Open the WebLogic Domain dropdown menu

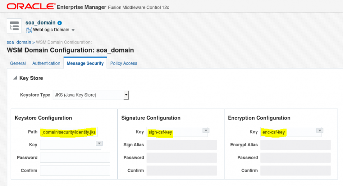[x=73, y=30]
